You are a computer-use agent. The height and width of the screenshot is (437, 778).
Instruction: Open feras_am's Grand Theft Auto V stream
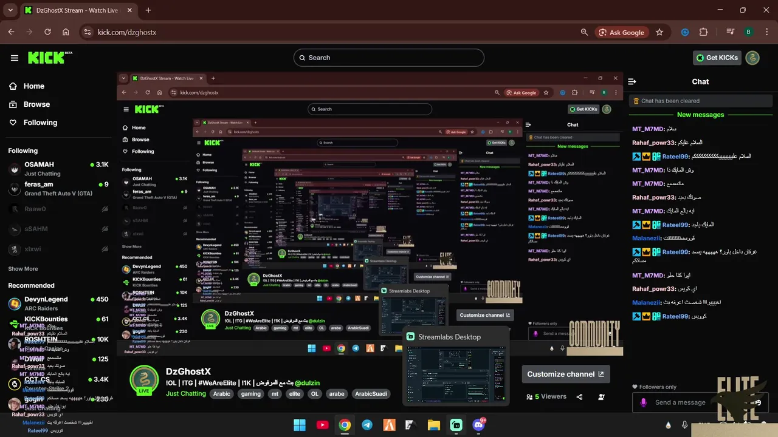(58, 189)
